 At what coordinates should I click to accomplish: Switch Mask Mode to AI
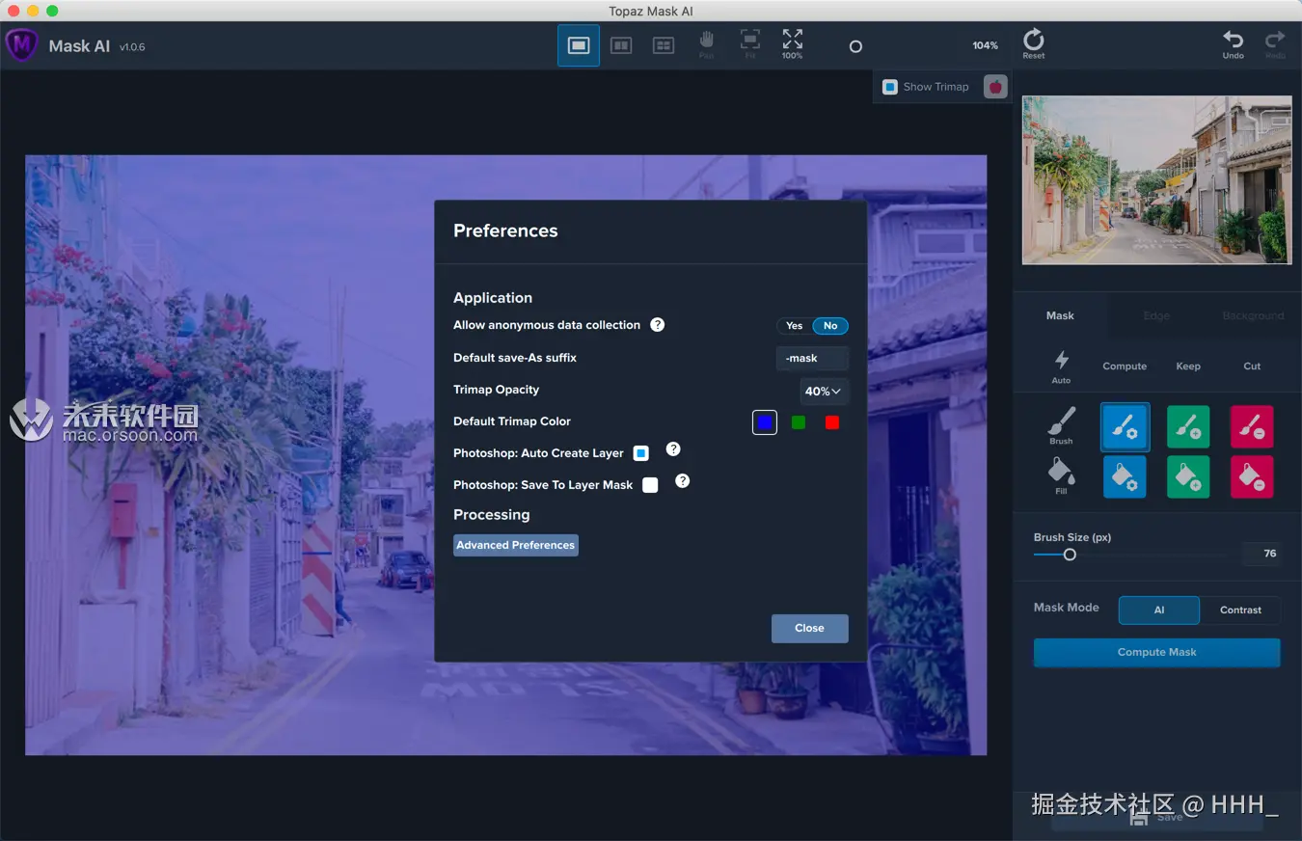(1159, 610)
